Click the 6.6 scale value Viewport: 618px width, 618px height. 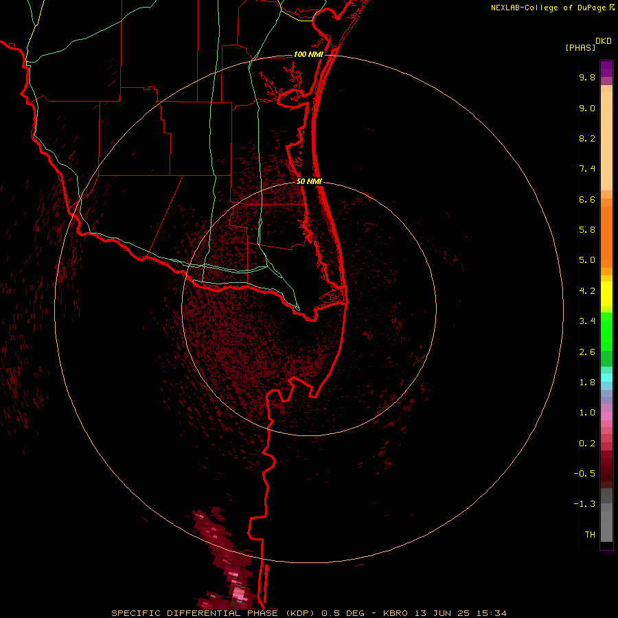587,199
